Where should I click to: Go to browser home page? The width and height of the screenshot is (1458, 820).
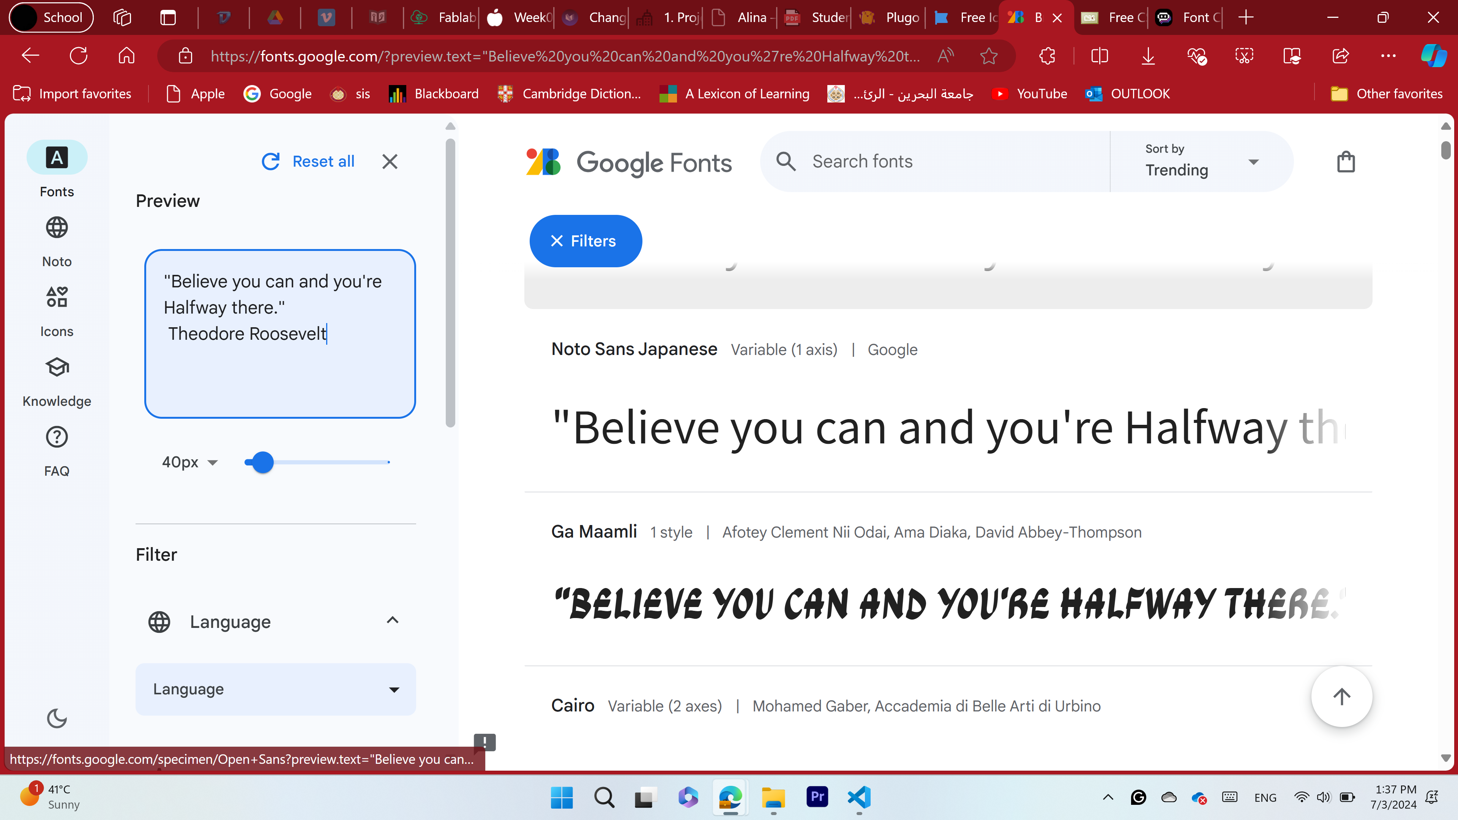coord(126,55)
